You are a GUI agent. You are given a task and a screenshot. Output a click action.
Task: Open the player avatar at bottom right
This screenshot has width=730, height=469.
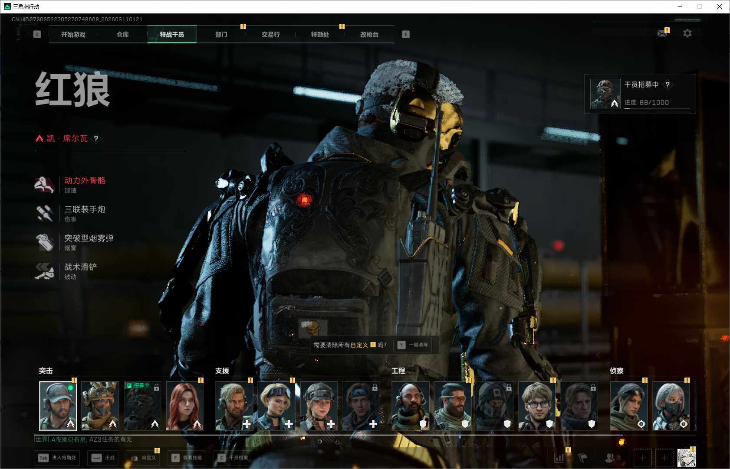pos(686,458)
